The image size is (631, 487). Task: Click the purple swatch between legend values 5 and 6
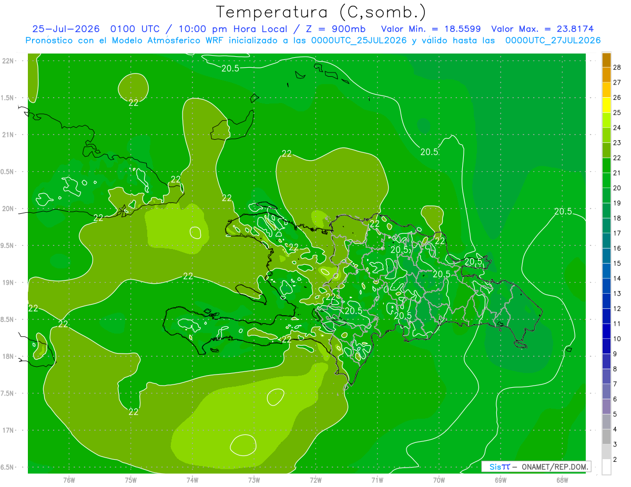coord(606,407)
